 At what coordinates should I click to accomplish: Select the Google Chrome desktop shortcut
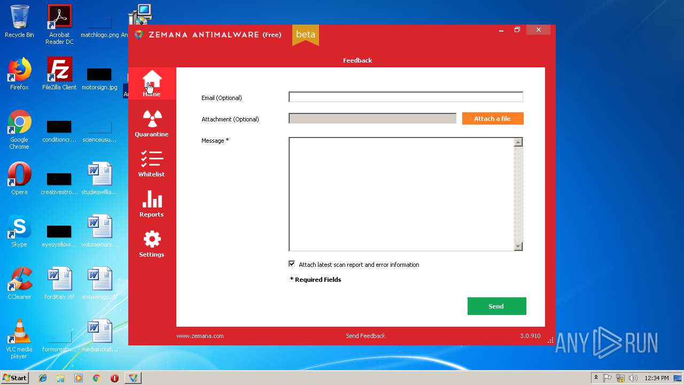pos(19,129)
